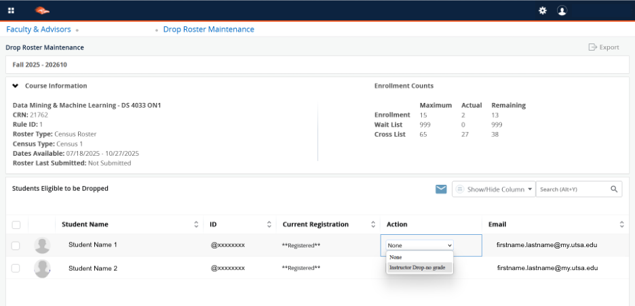Click the Export button

coord(604,47)
